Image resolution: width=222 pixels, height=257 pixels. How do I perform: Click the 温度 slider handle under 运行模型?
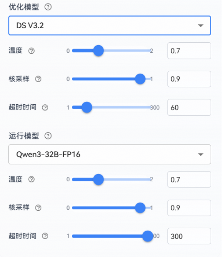pyautogui.click(x=98, y=179)
